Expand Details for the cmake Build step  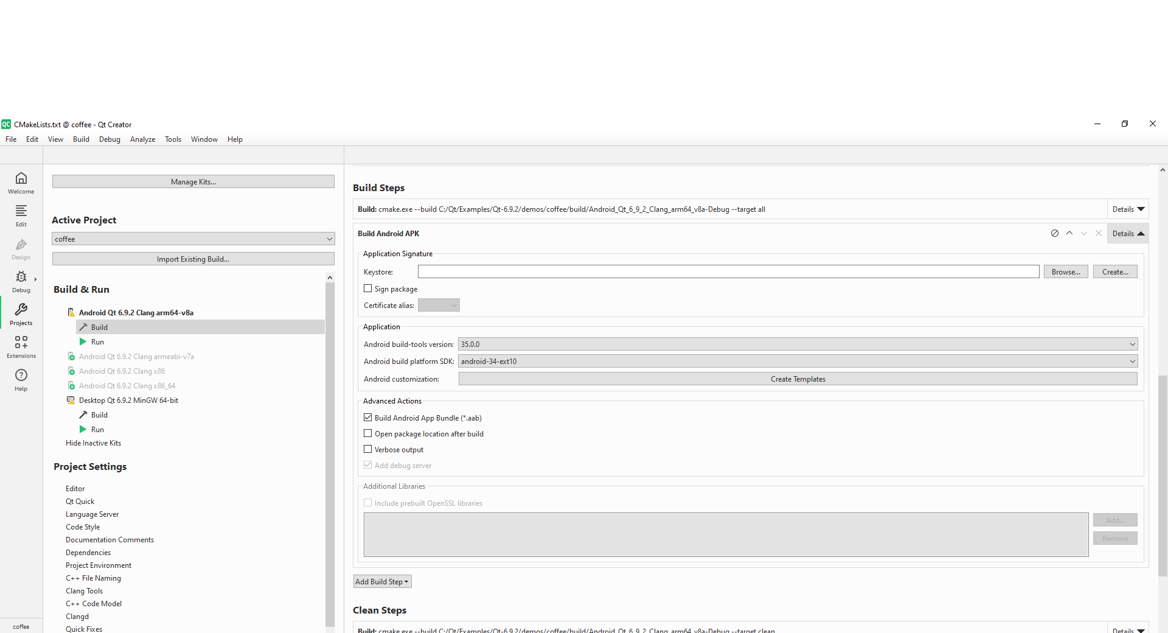coord(1128,209)
